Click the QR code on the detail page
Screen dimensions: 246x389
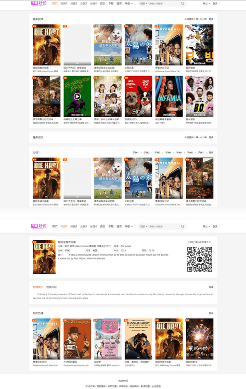(x=200, y=259)
